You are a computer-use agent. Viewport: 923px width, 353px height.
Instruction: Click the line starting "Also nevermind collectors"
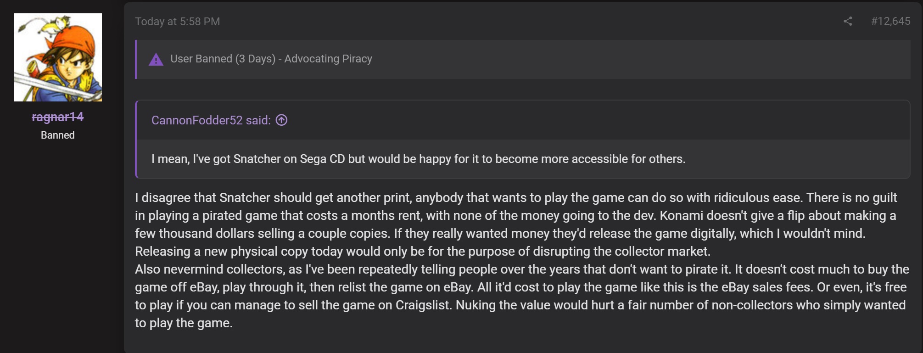coord(522,269)
